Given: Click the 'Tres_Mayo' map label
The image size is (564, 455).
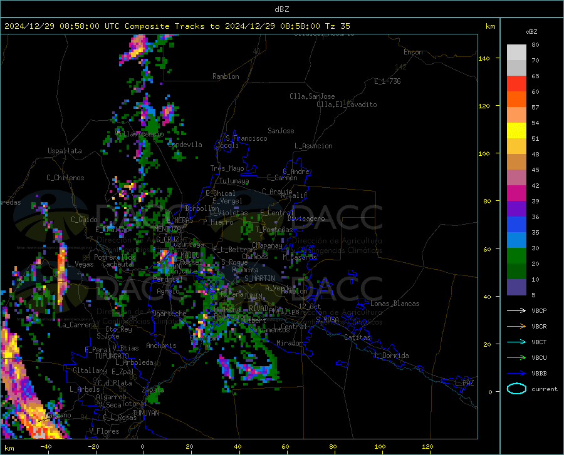Looking at the screenshot, I should point(227,168).
